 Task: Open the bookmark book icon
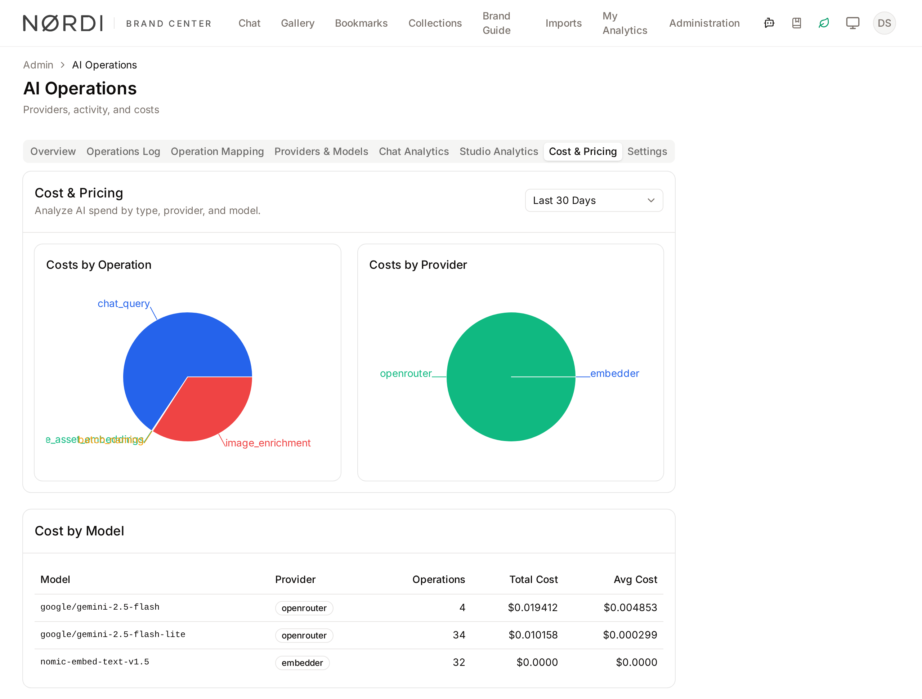[797, 23]
